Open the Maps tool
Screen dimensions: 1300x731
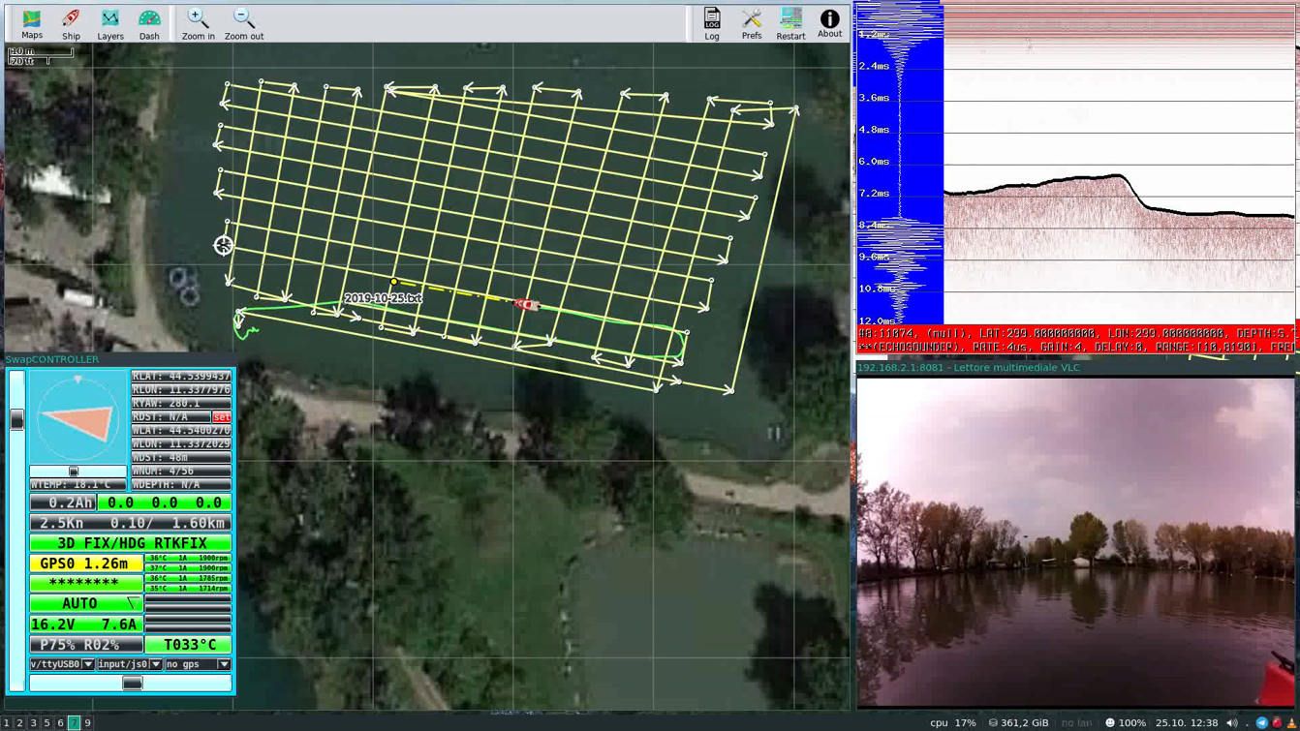[x=32, y=23]
